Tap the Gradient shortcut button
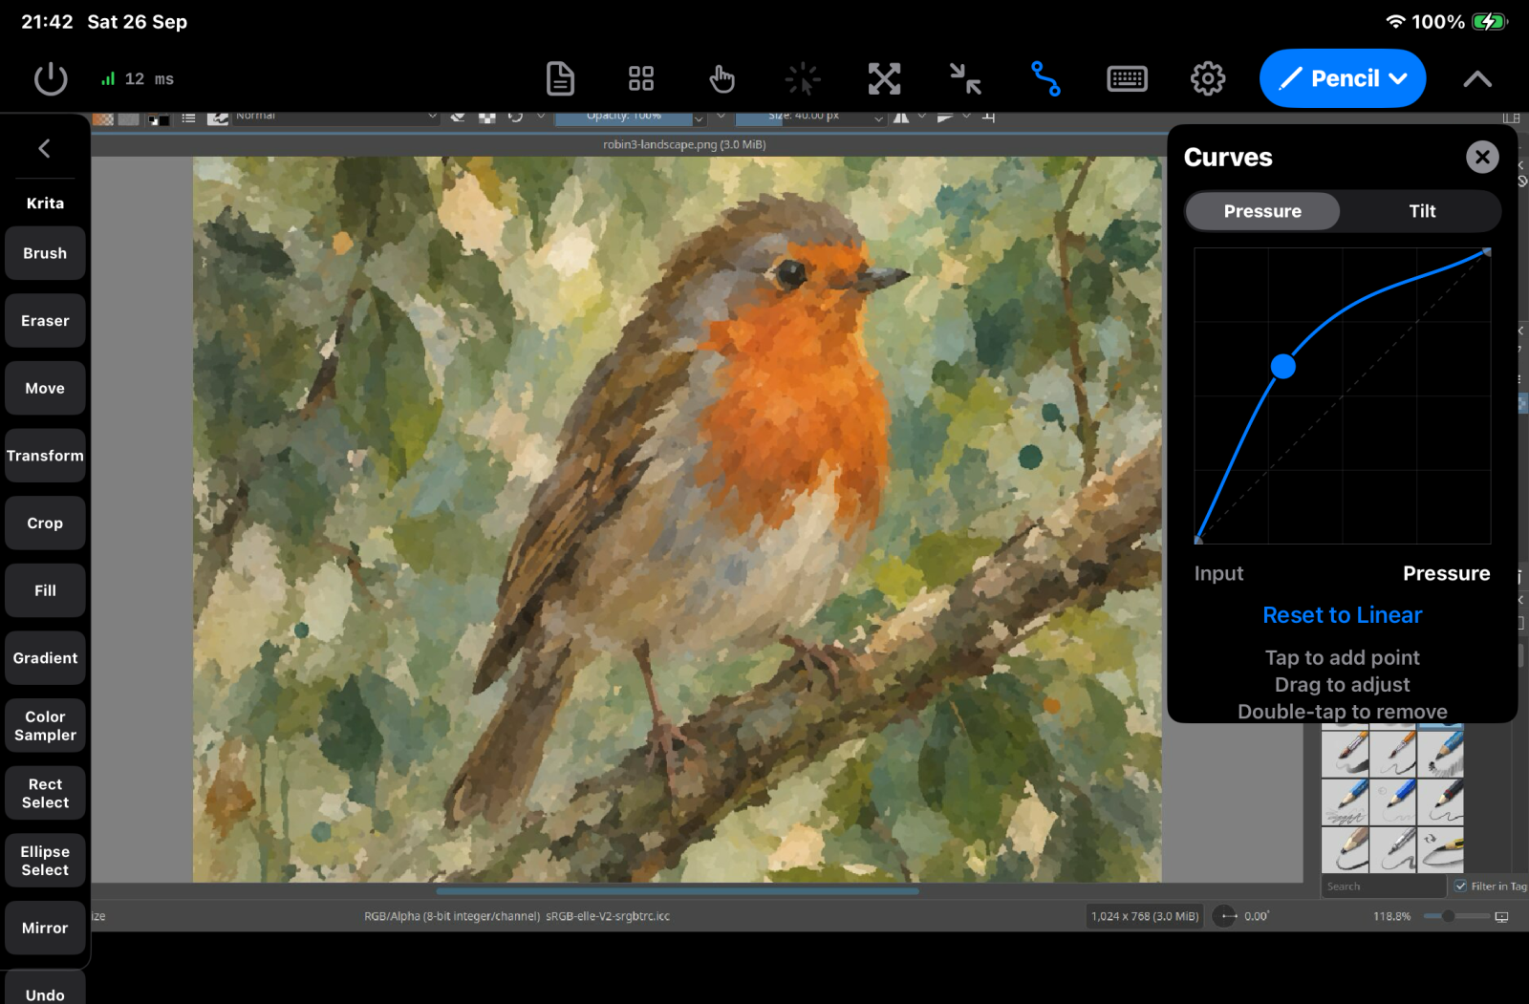 pos(45,658)
